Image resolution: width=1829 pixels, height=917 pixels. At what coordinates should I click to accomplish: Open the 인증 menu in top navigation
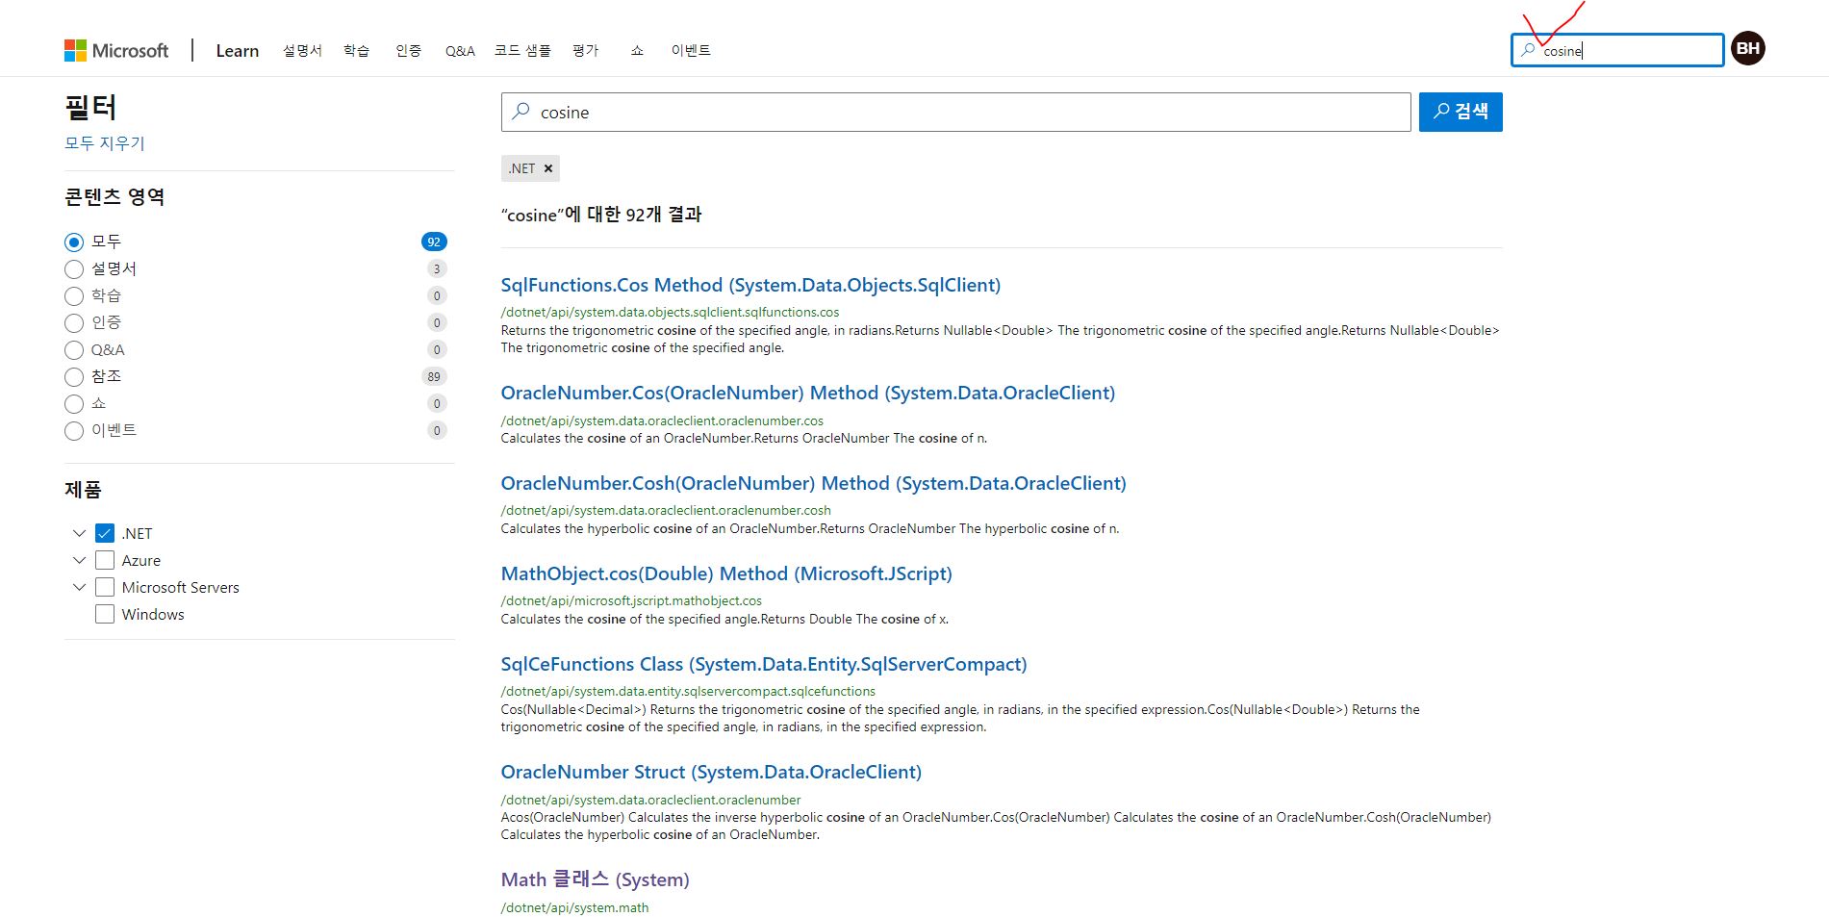(409, 50)
